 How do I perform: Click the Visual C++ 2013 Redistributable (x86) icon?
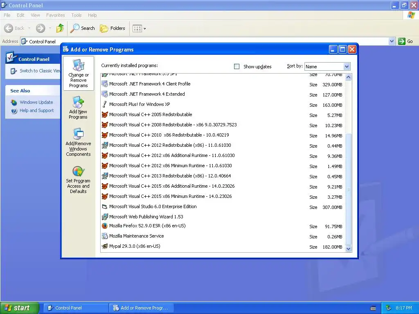[105, 176]
